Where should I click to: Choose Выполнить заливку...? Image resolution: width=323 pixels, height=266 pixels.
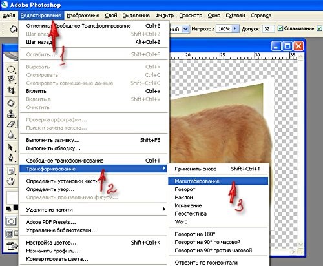(x=94, y=140)
